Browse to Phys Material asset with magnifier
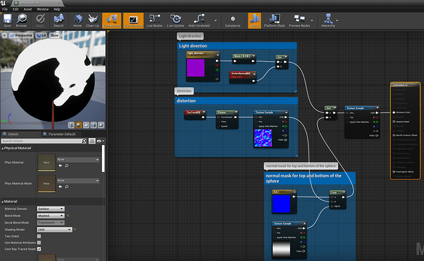Image resolution: width=424 pixels, height=261 pixels. click(x=66, y=166)
